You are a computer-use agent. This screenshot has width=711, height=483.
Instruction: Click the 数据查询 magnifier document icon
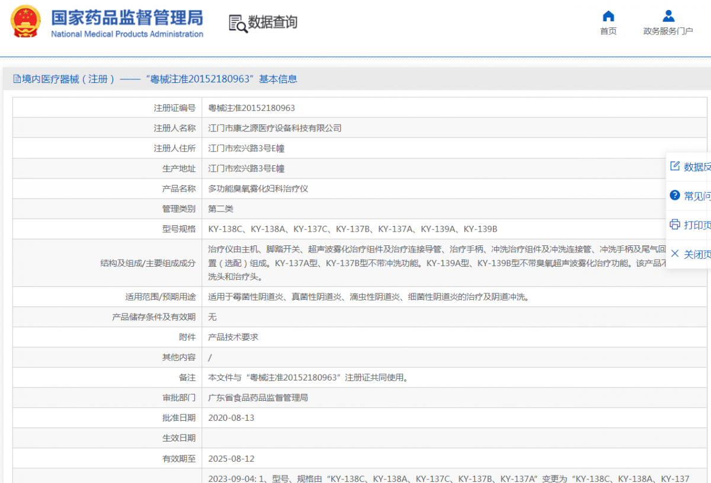(x=238, y=23)
